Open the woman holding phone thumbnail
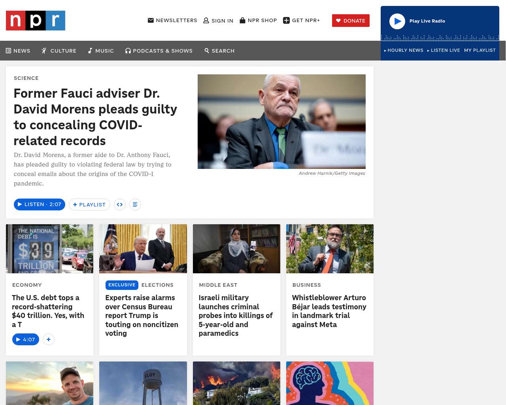Screen dimensions: 506x405 (x=236, y=249)
